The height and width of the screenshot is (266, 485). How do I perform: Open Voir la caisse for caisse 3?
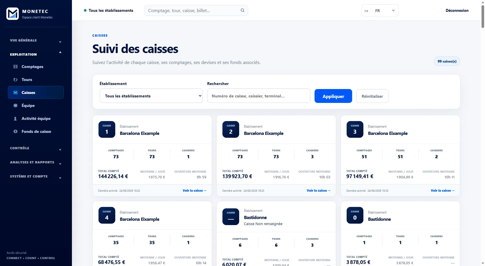(443, 190)
